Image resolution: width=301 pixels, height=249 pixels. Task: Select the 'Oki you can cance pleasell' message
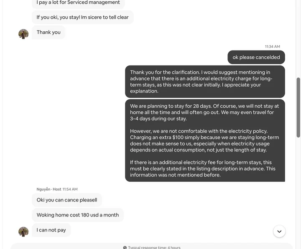tap(67, 200)
